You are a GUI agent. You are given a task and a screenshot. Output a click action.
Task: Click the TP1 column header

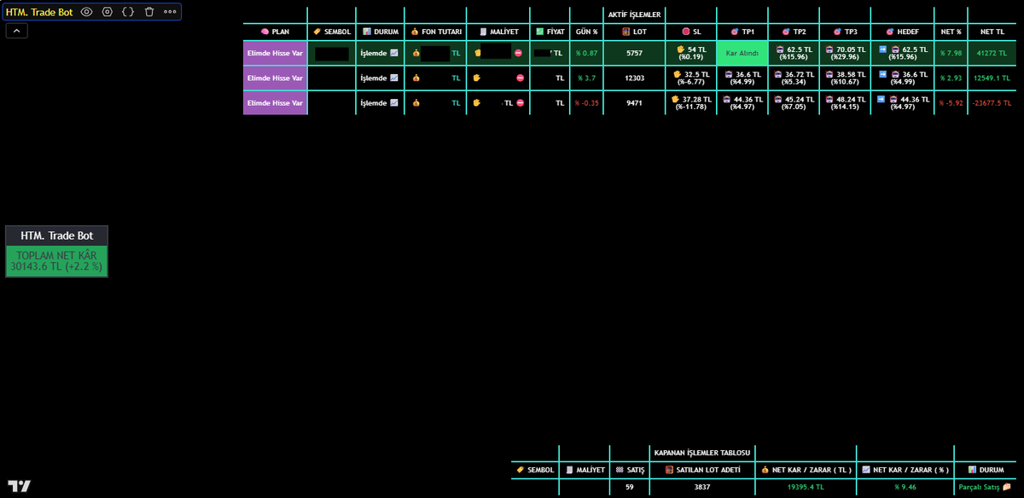pyautogui.click(x=742, y=32)
